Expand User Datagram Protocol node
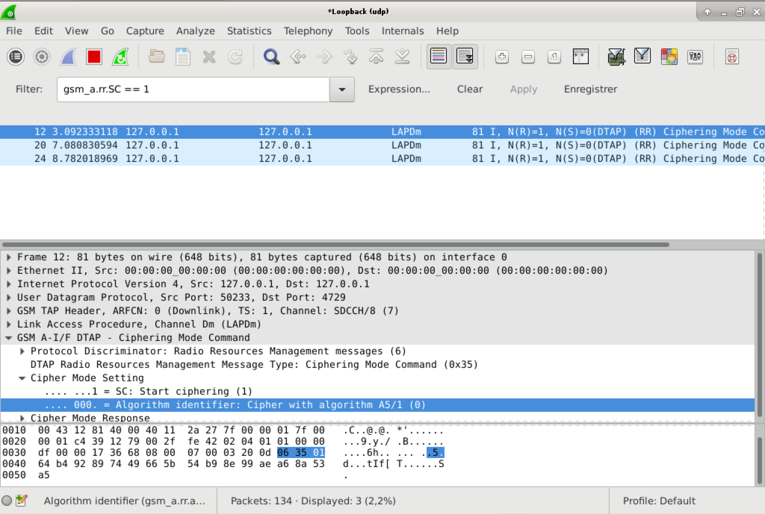The height and width of the screenshot is (514, 765). click(x=9, y=297)
